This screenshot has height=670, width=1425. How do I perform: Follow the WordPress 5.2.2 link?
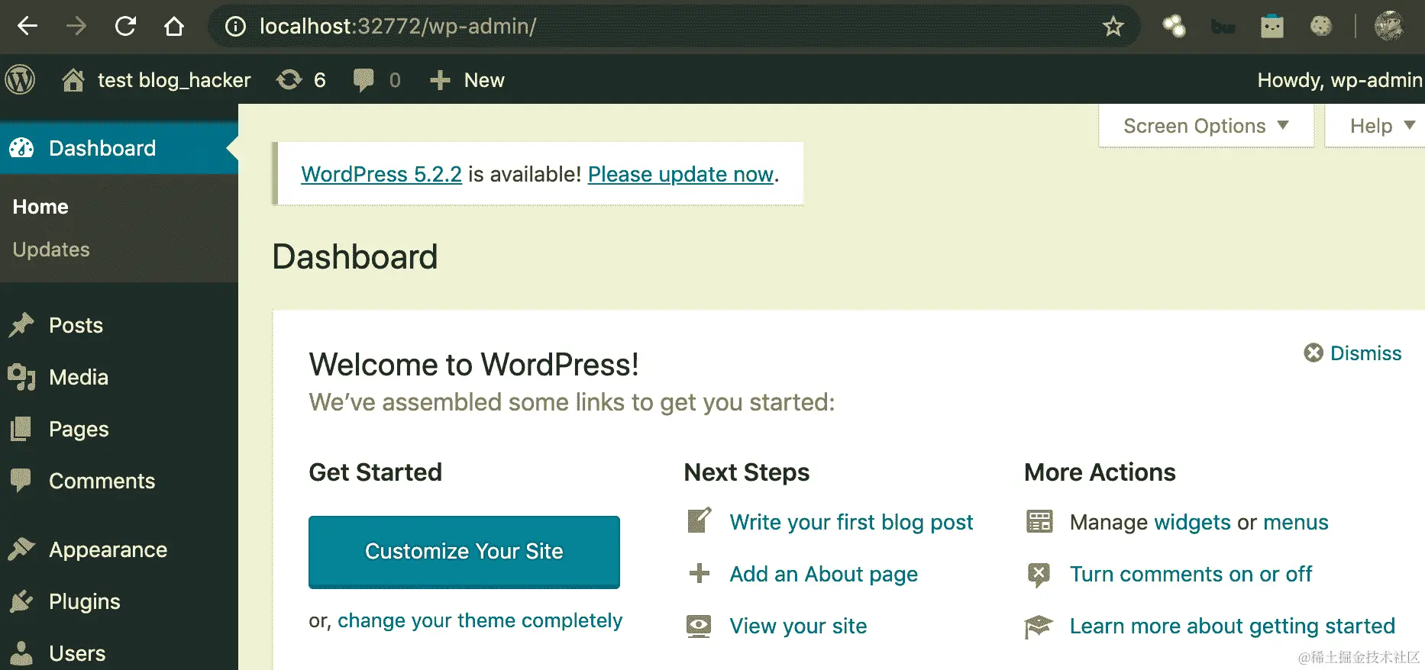381,175
